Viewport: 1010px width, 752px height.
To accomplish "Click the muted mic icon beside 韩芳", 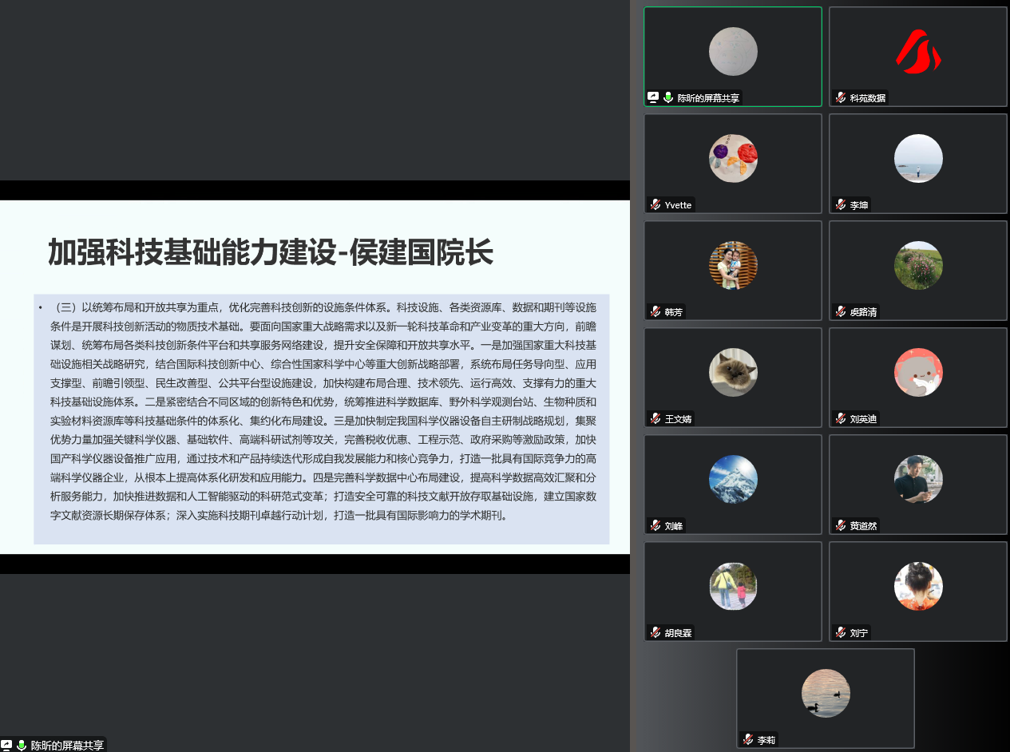I will (x=656, y=312).
